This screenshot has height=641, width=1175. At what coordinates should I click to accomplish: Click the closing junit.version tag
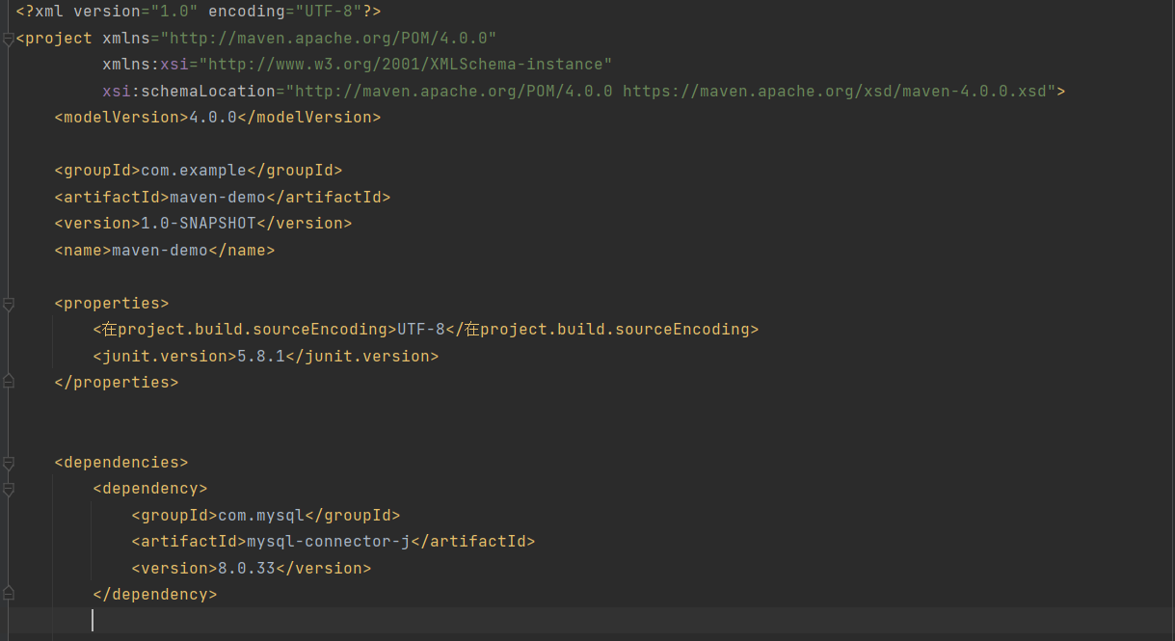click(x=362, y=356)
